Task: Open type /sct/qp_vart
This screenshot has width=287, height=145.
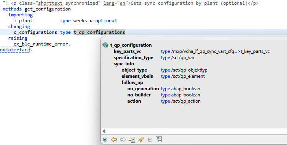Action: point(184,58)
